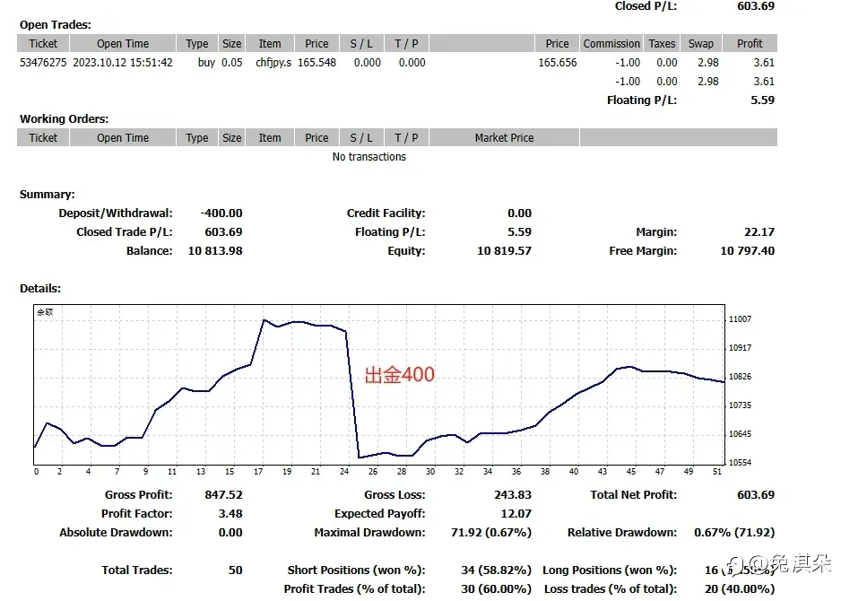Select Equity value 10 819.57
This screenshot has height=601, width=841.
[504, 250]
